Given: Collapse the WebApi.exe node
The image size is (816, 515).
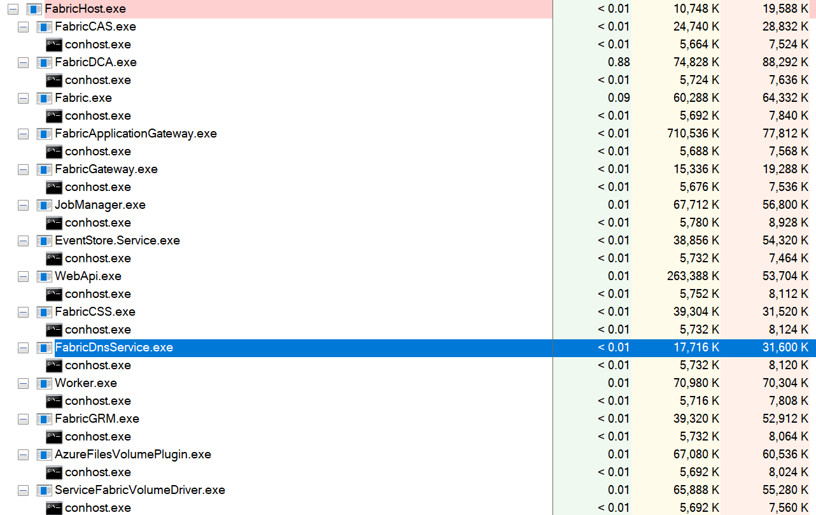Looking at the screenshot, I should pos(23,276).
